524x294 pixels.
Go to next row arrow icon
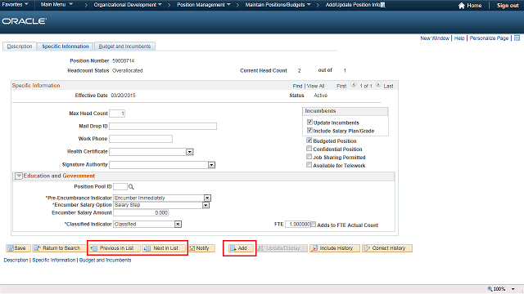pos(378,85)
